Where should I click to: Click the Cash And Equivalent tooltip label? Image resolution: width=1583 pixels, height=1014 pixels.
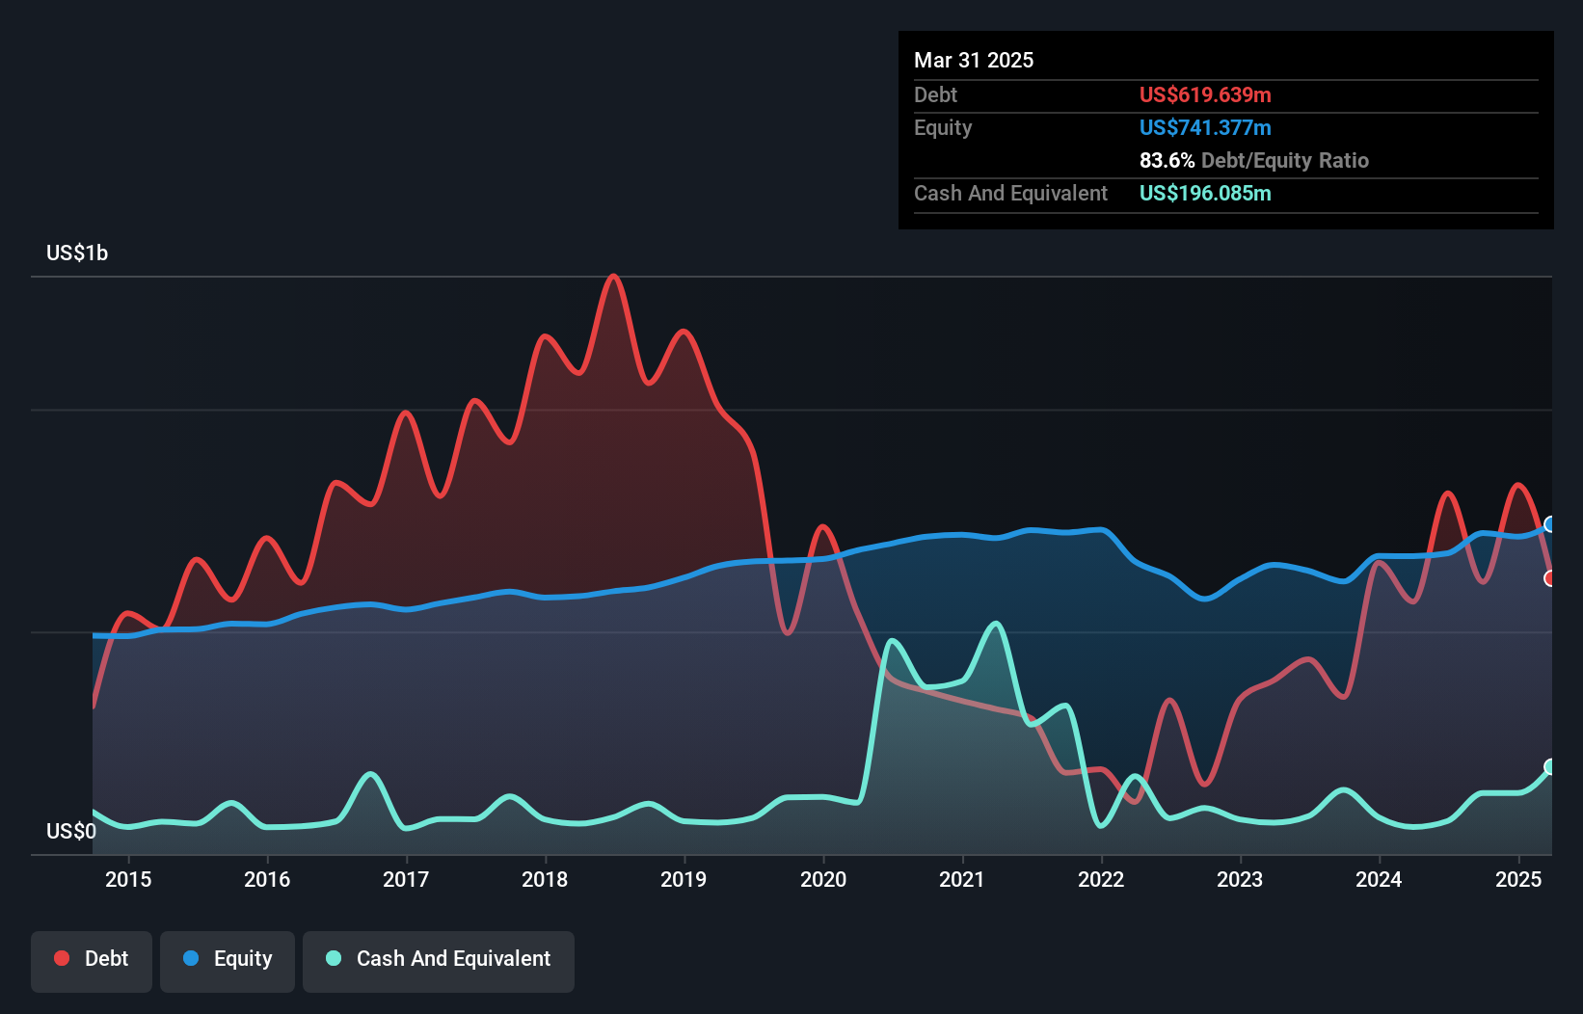click(x=1010, y=193)
